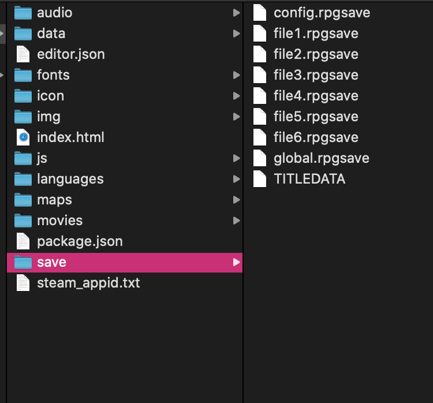The width and height of the screenshot is (433, 403).
Task: Click the package.json document icon
Action: click(23, 241)
